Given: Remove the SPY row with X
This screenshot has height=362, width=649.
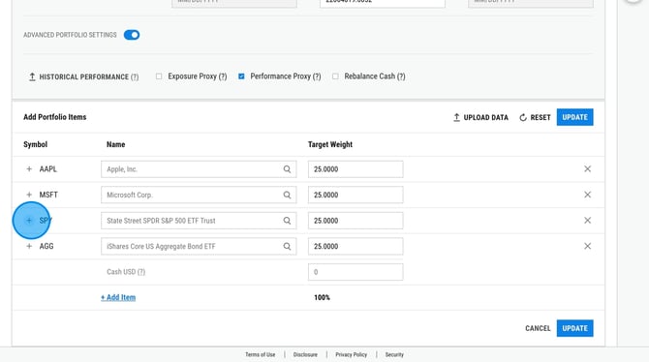Looking at the screenshot, I should click(587, 221).
